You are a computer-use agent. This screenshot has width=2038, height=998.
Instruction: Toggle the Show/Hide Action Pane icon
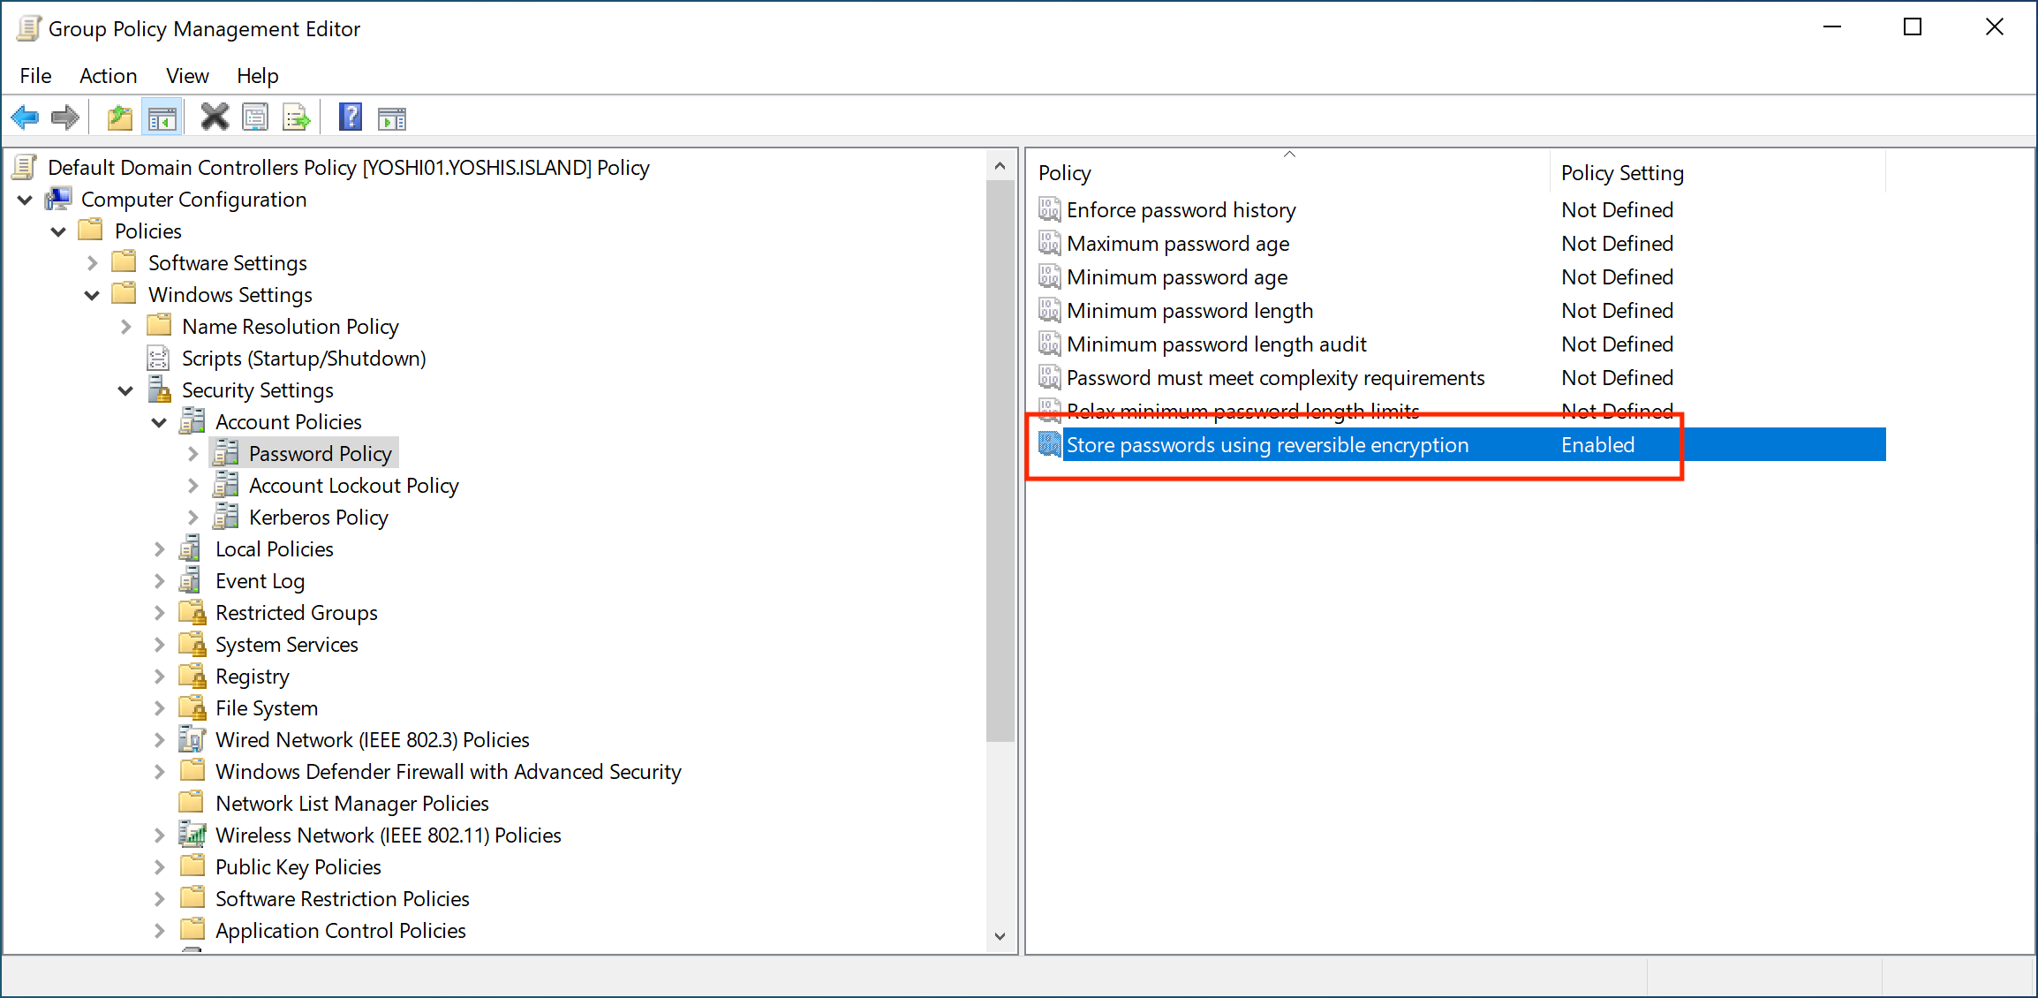(391, 117)
